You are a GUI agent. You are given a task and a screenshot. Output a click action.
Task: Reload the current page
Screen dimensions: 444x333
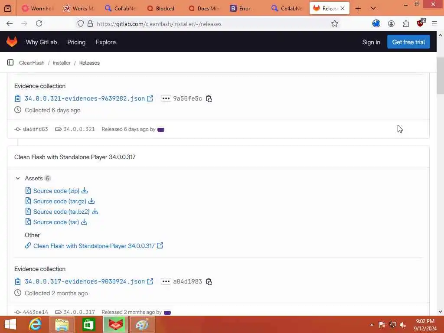point(39,24)
